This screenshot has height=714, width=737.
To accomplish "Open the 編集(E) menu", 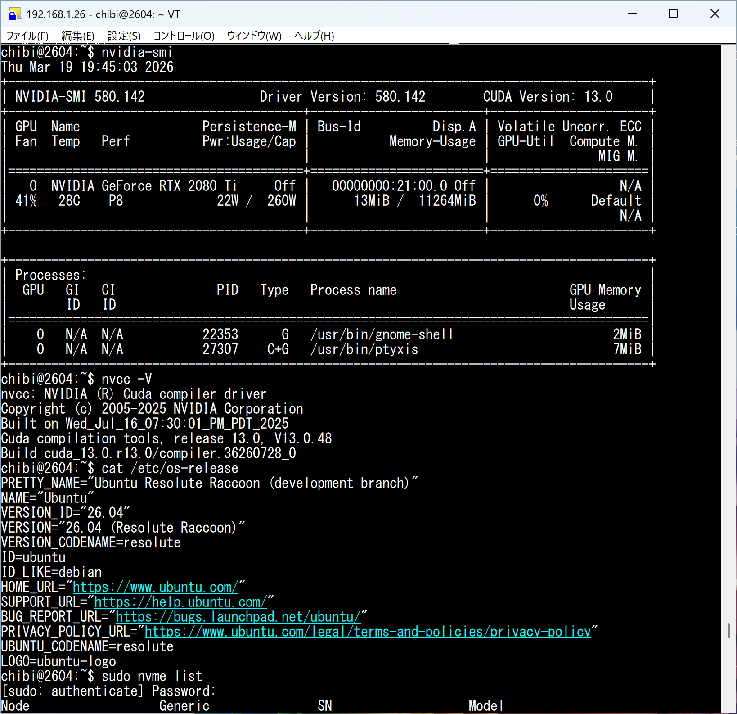I will pyautogui.click(x=78, y=36).
